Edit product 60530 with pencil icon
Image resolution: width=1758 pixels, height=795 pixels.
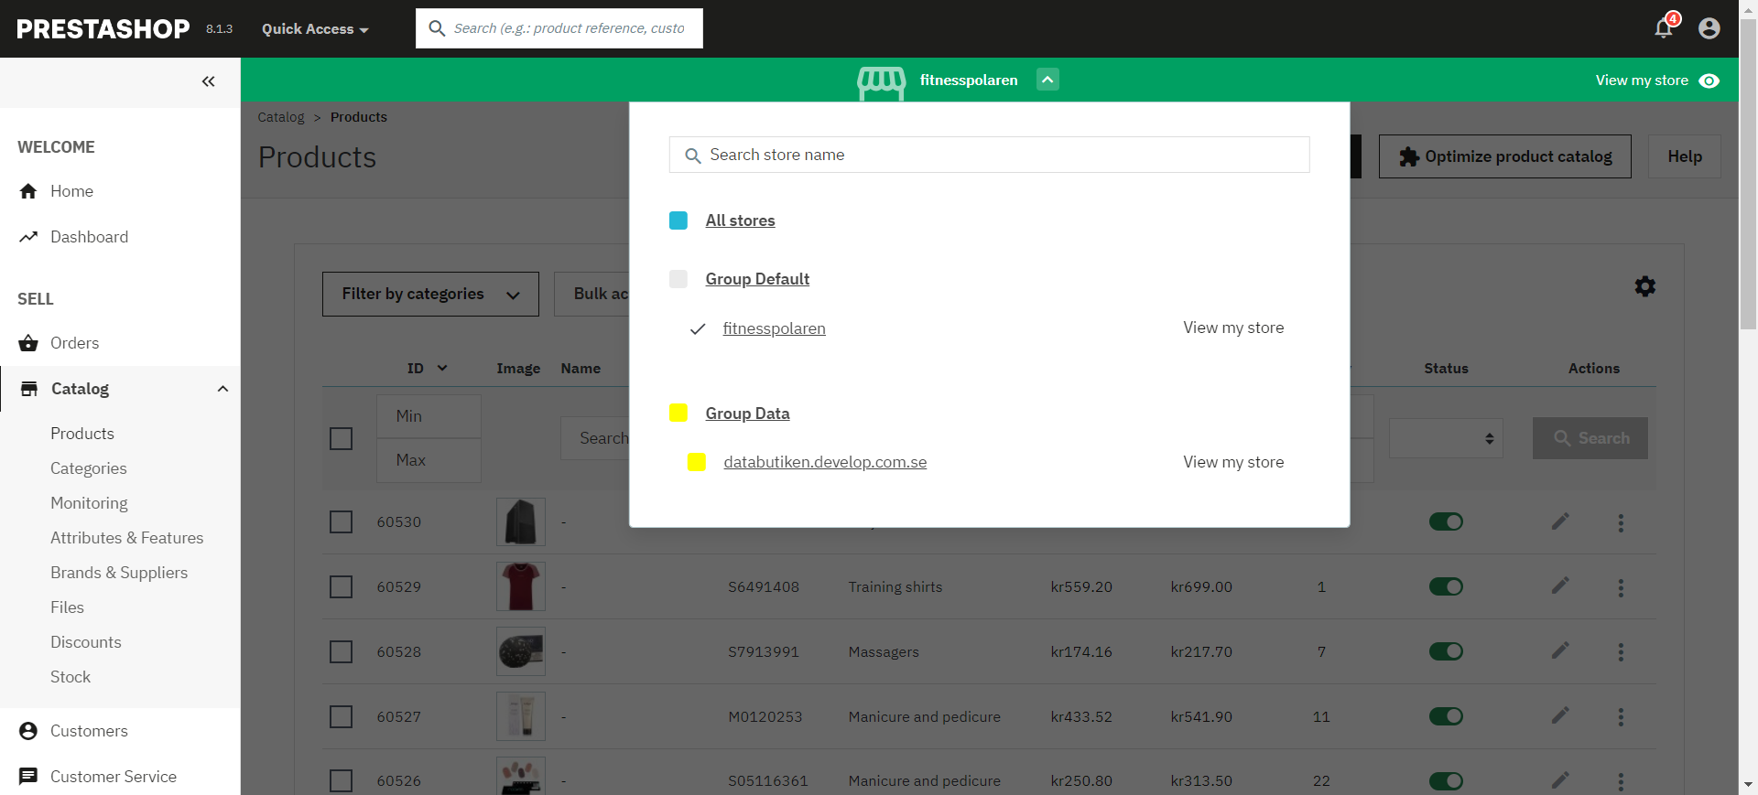(1560, 521)
